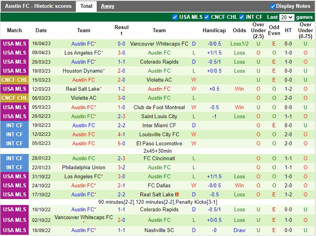Click the Result column header
The width and height of the screenshot is (316, 236).
click(121, 30)
